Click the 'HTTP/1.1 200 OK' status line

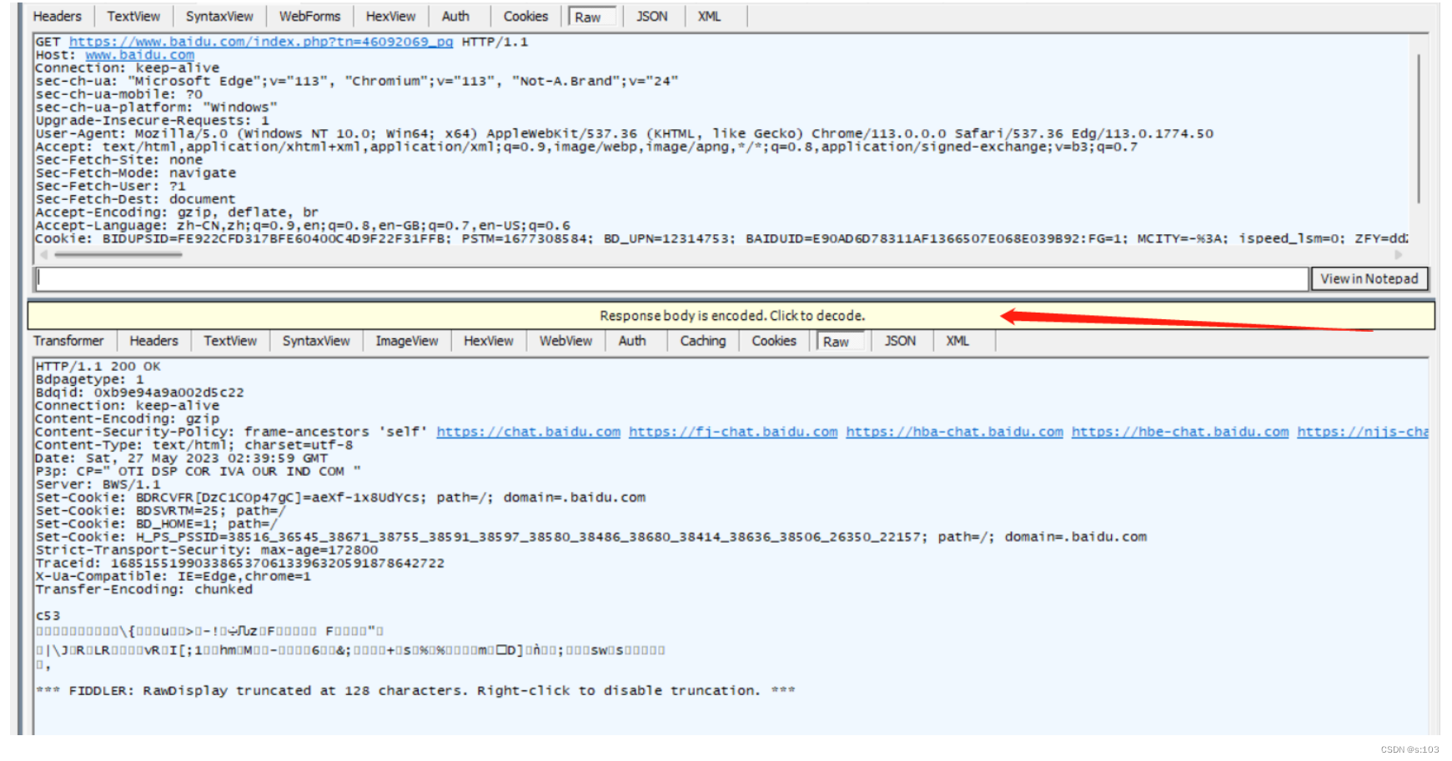(x=98, y=367)
